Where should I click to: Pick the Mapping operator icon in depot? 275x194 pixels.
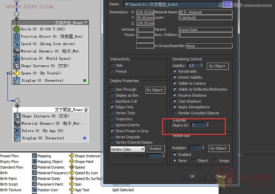click(x=34, y=156)
